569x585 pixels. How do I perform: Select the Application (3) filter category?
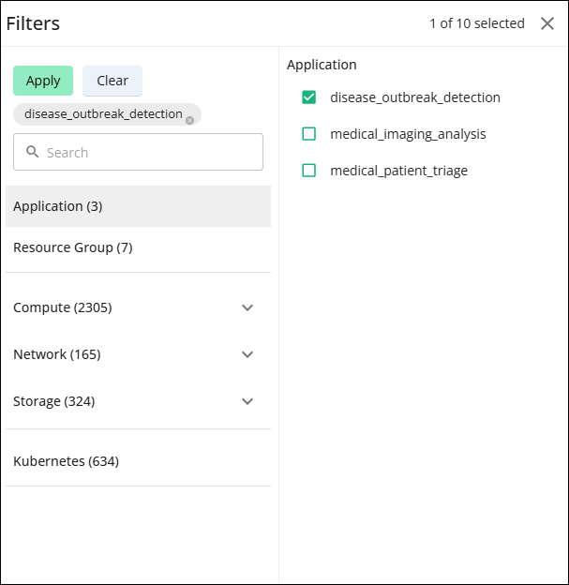58,206
